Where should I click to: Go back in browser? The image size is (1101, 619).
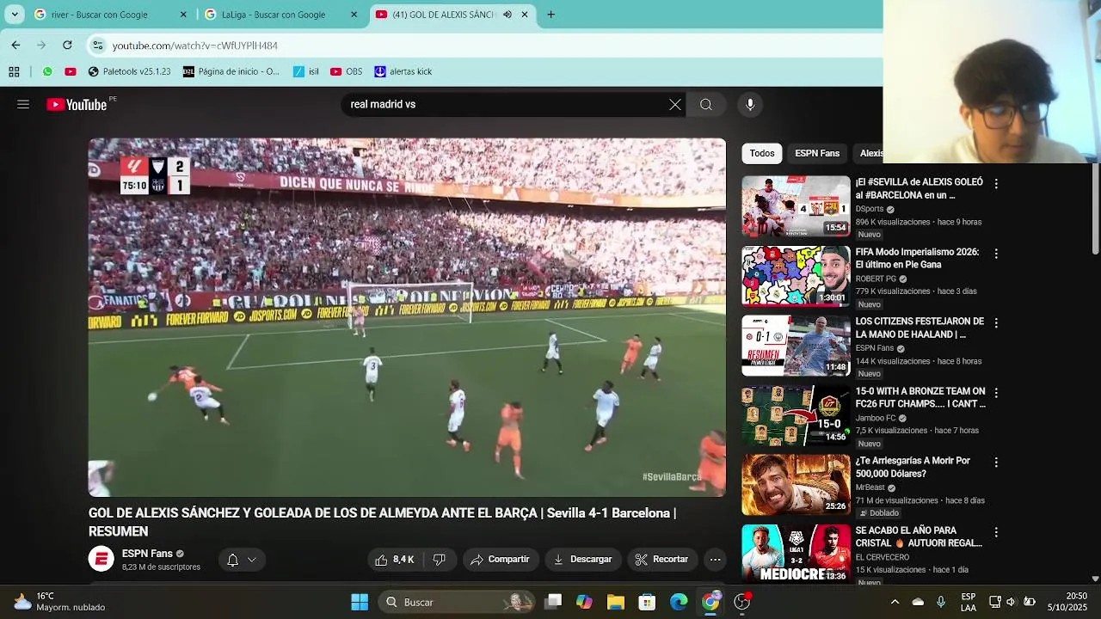[15, 45]
